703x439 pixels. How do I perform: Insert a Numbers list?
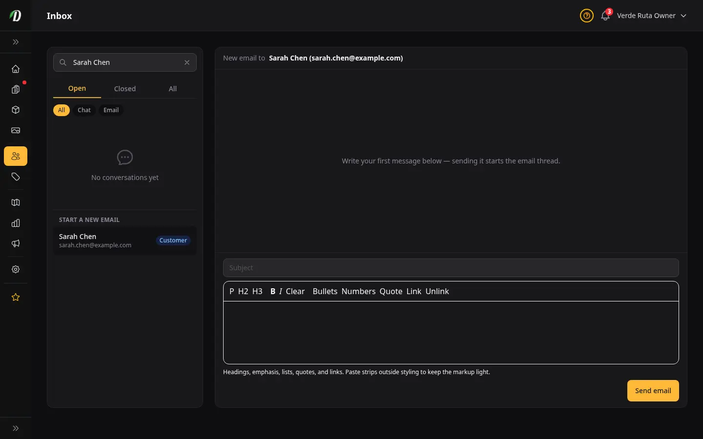[359, 291]
